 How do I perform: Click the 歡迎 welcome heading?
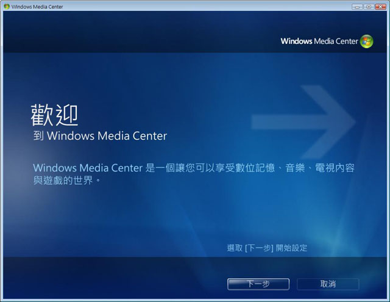click(x=54, y=115)
